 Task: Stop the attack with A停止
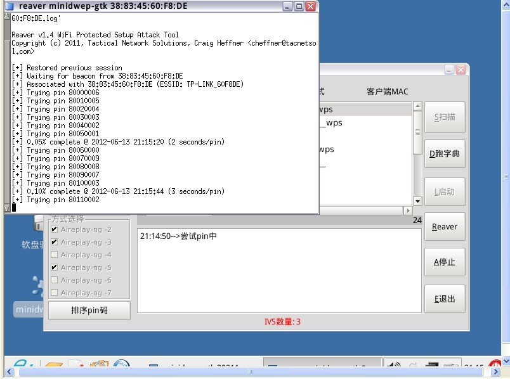click(x=445, y=262)
